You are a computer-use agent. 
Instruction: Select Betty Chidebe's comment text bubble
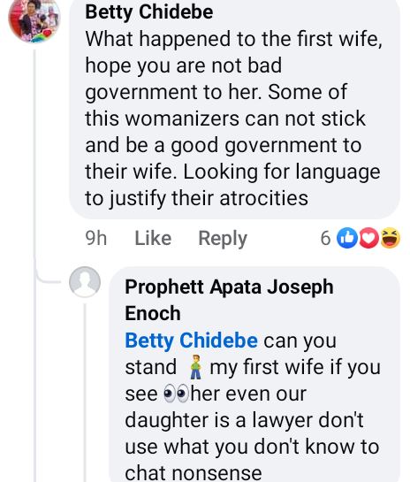click(235, 109)
